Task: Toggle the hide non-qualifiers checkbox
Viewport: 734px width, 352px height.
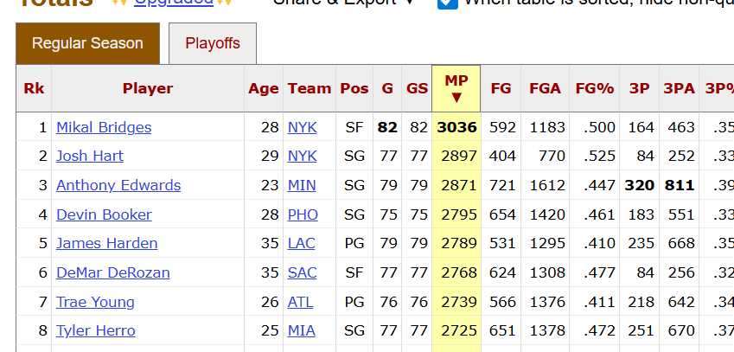Action: pyautogui.click(x=448, y=3)
